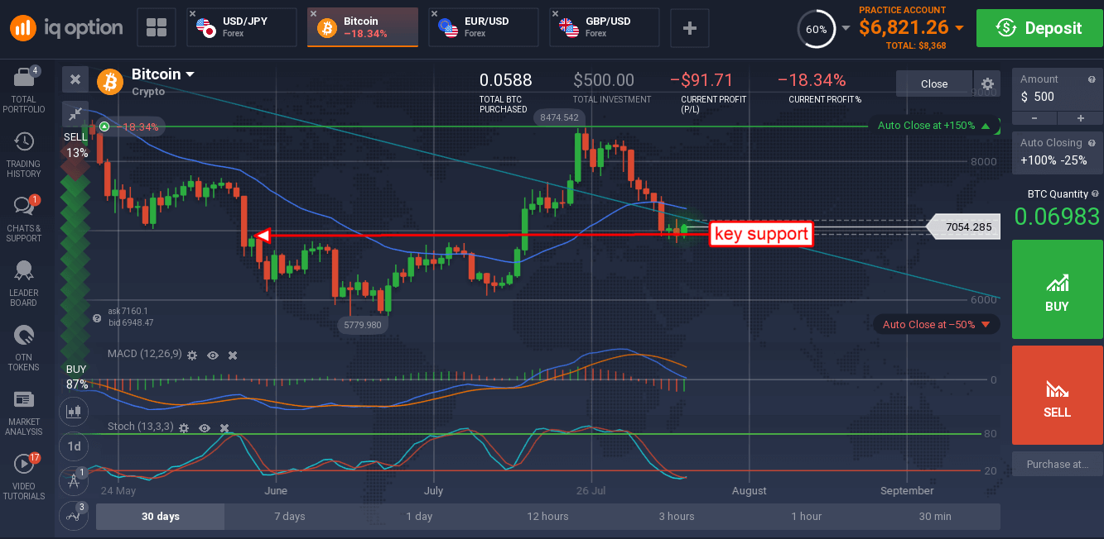Screen dimensions: 1104x539
Task: Click the green BUY button
Action: pyautogui.click(x=1057, y=290)
